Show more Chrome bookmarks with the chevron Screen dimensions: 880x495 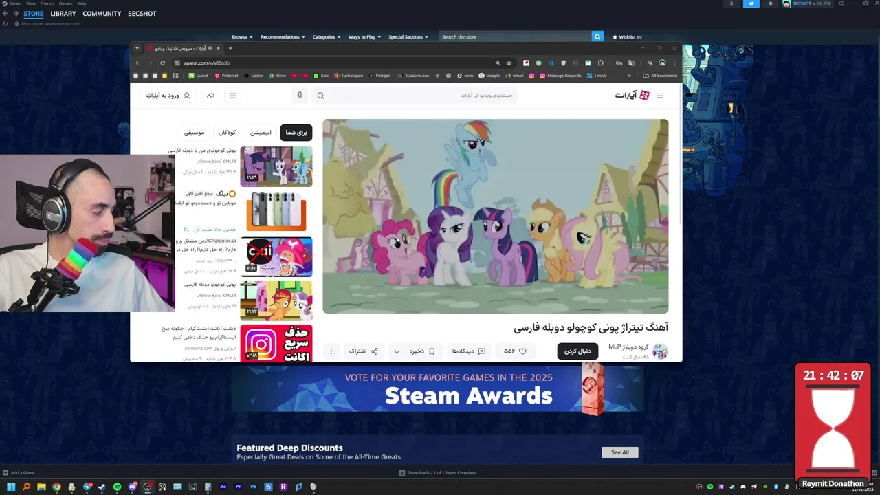pos(629,76)
